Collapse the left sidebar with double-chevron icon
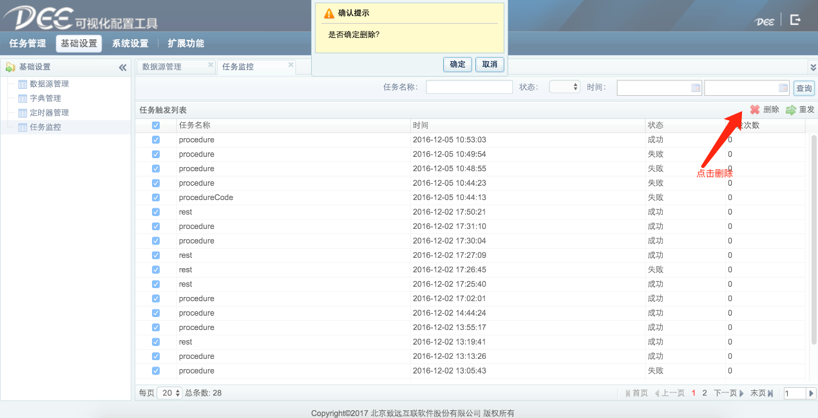 coord(123,68)
